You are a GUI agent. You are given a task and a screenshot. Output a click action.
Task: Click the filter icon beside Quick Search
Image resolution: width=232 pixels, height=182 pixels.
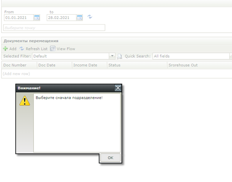tap(119, 56)
